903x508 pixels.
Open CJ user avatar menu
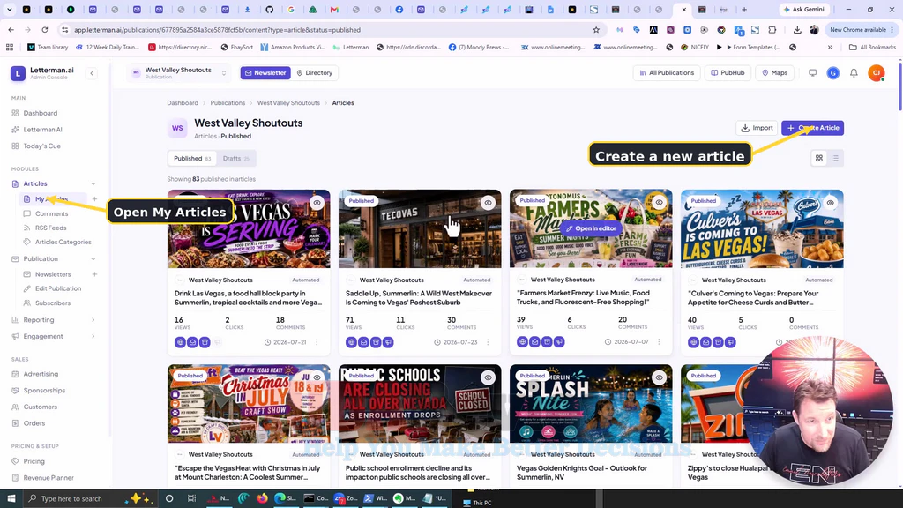coord(876,73)
